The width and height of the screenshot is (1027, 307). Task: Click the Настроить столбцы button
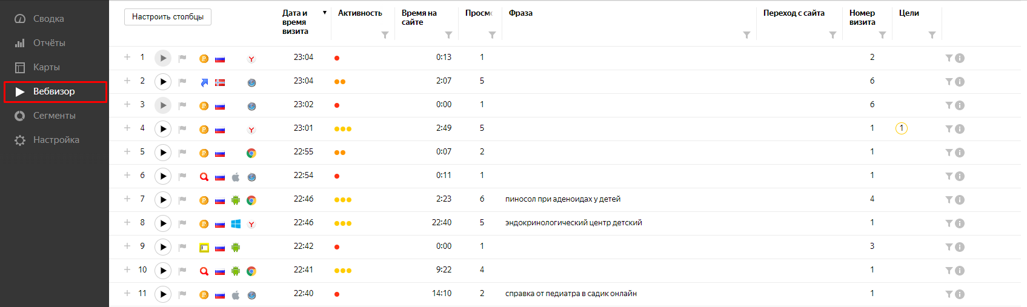(x=168, y=17)
